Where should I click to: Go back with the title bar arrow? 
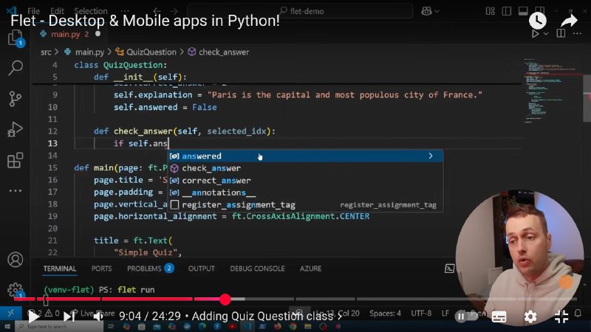pyautogui.click(x=157, y=11)
